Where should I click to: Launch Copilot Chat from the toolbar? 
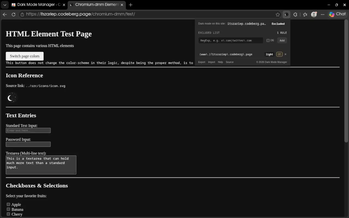coord(337,14)
